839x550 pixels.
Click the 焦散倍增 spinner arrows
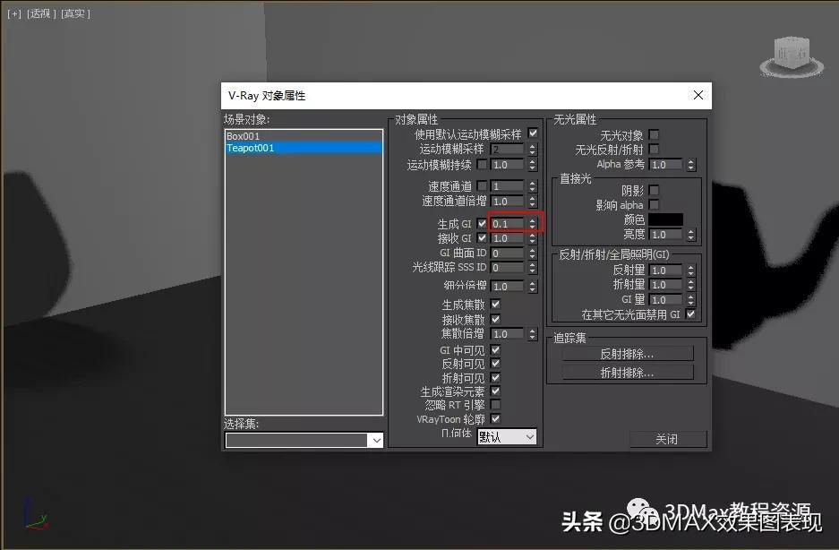tap(532, 334)
